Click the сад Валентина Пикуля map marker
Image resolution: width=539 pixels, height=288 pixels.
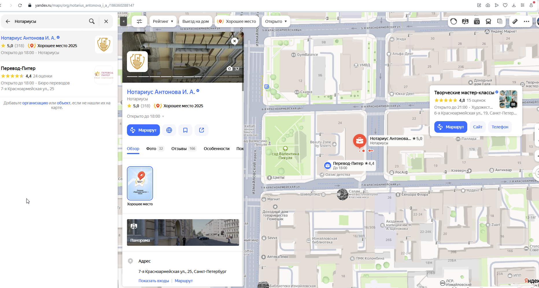pyautogui.click(x=285, y=149)
